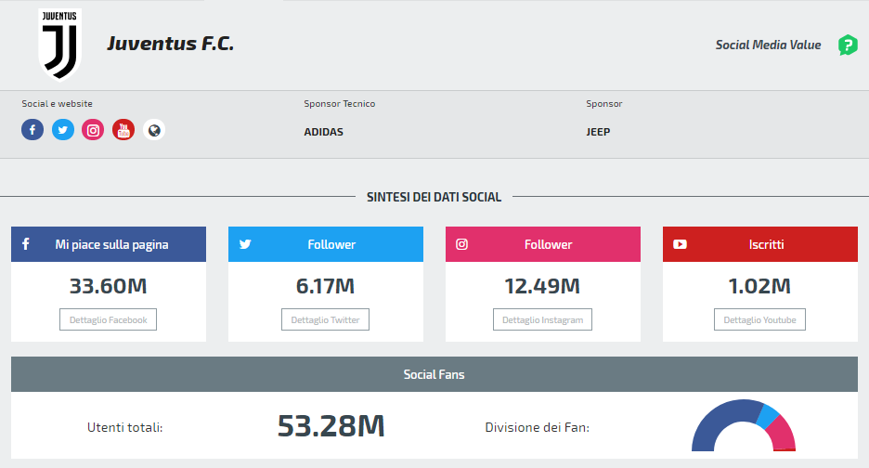Open Juventus Facebook page icon
The image size is (869, 468).
coord(32,130)
